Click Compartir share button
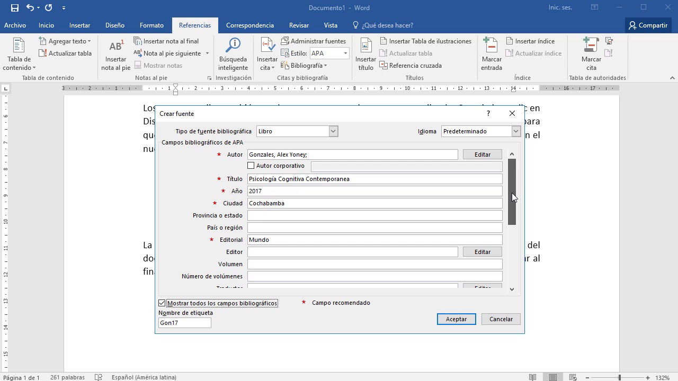 point(648,25)
